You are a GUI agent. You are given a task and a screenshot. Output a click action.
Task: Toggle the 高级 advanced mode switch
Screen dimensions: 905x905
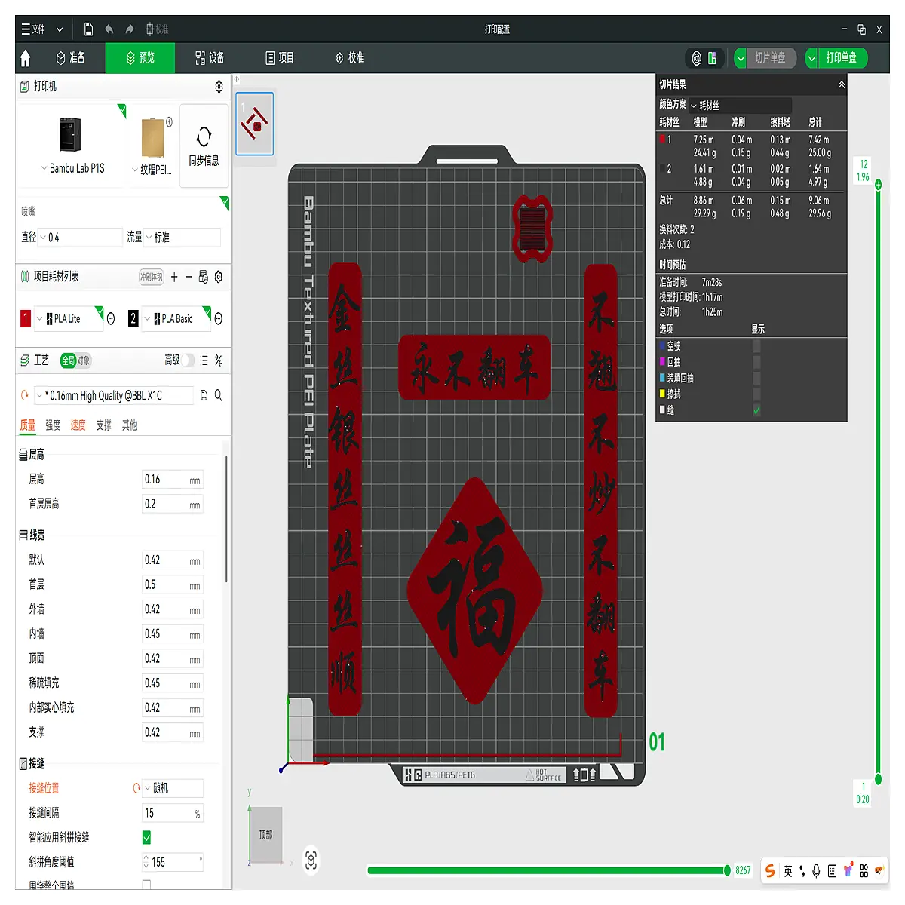(188, 360)
